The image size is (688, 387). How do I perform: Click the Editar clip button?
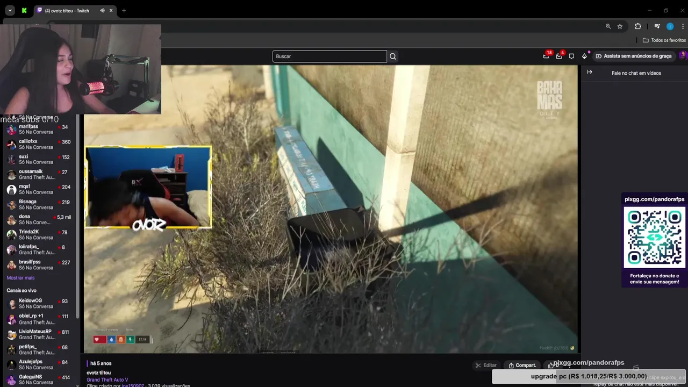[486, 365]
